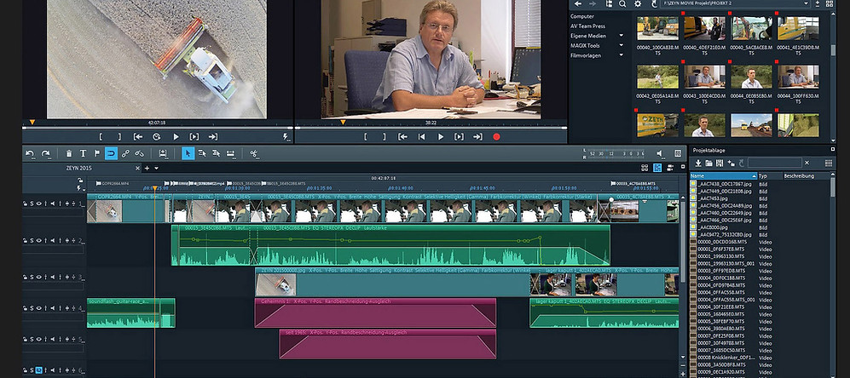Lock track 1
The width and height of the screenshot is (850, 378).
pyautogui.click(x=25, y=203)
